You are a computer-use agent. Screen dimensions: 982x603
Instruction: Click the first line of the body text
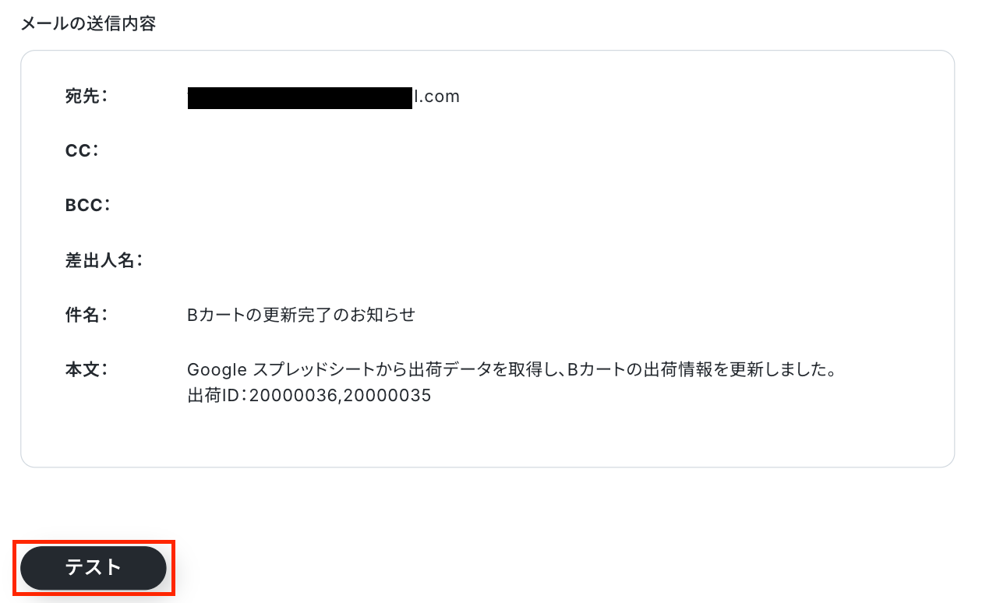coord(512,369)
